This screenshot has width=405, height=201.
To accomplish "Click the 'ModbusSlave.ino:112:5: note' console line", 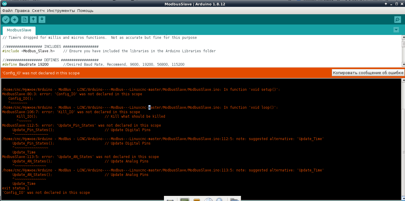I will (x=163, y=139).
